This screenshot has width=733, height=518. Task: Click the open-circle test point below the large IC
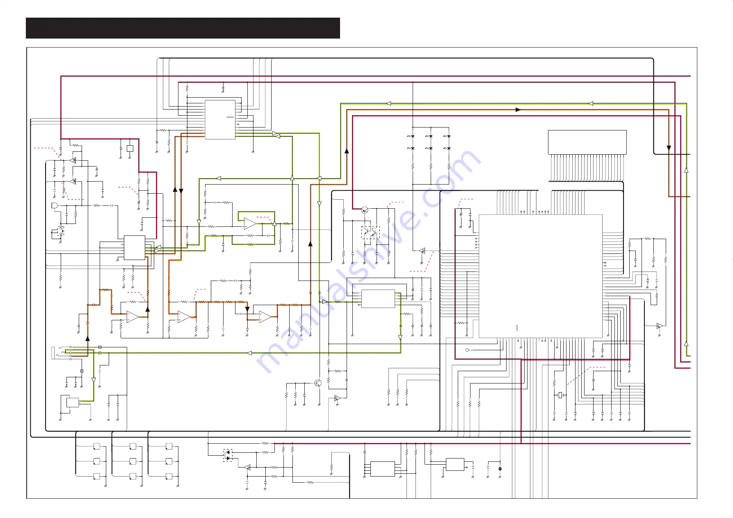[467, 350]
